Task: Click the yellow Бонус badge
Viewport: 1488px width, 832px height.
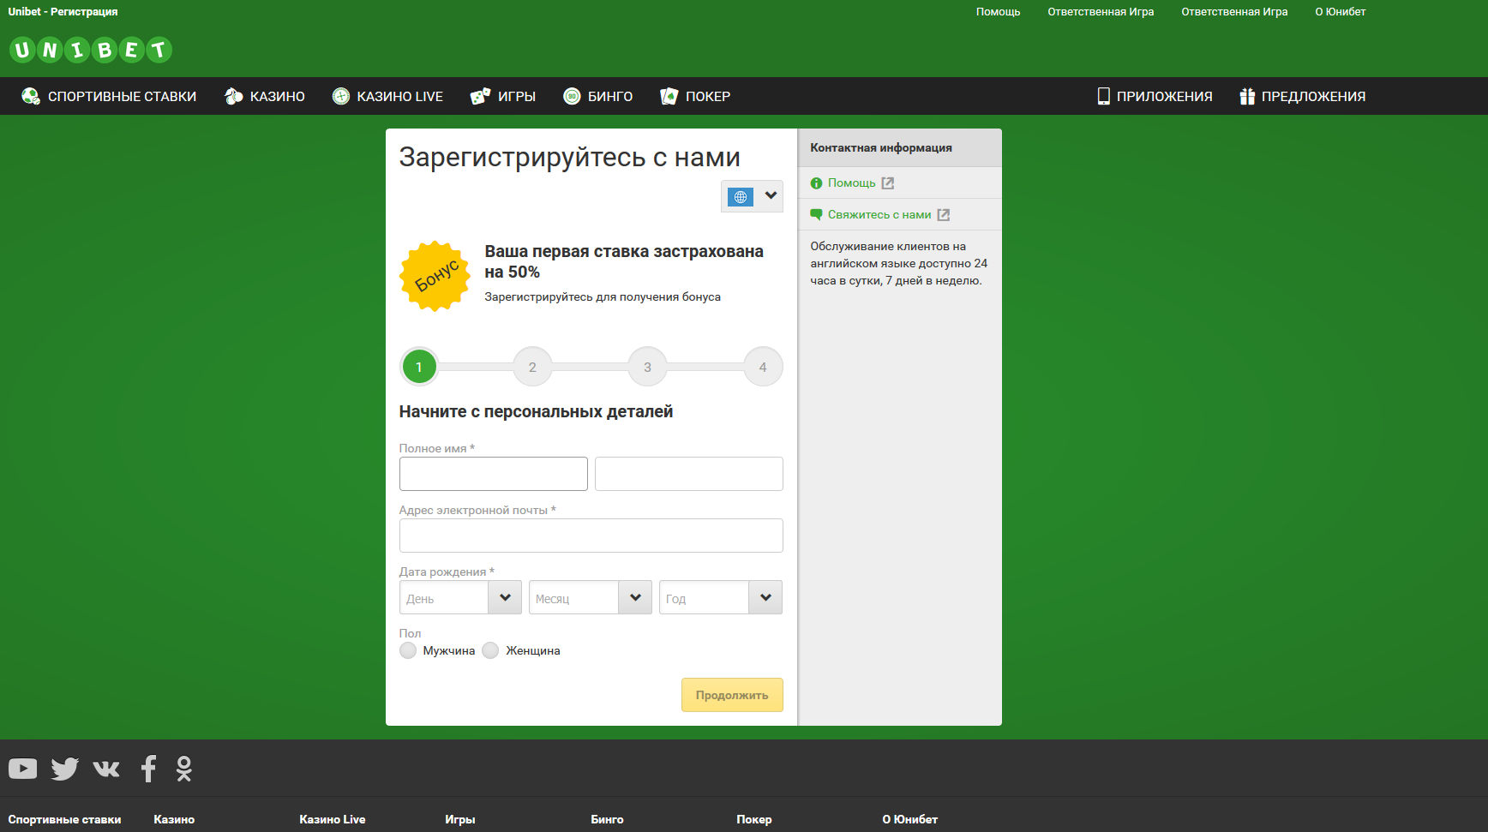Action: pyautogui.click(x=435, y=276)
